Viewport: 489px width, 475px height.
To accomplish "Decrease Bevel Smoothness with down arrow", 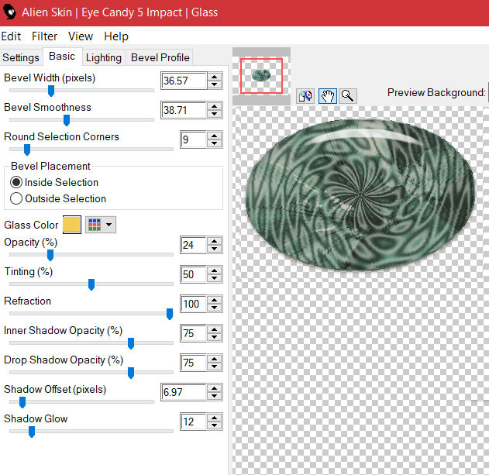I will tap(215, 115).
